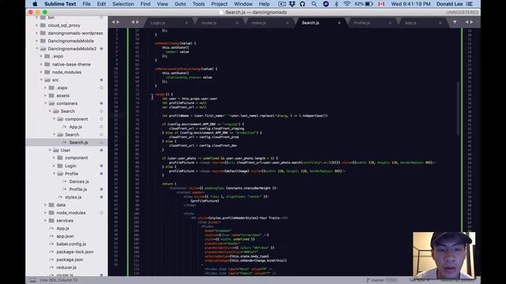The width and height of the screenshot is (506, 284).
Task: Click the screen recording camera menu icon
Action: tap(281, 4)
